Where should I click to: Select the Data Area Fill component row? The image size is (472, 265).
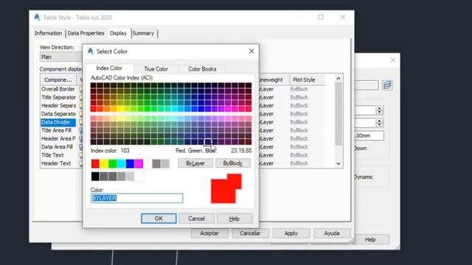pos(58,147)
